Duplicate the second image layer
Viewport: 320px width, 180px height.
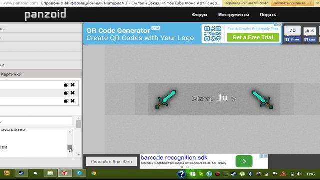(x=66, y=93)
